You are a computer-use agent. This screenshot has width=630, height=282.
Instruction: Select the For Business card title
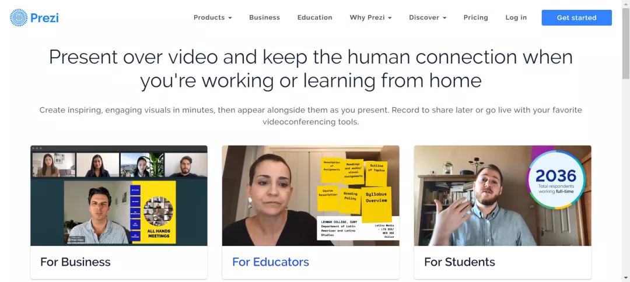coord(75,262)
